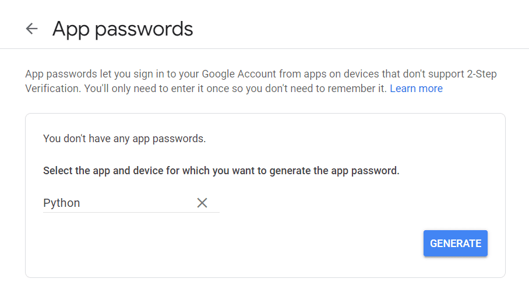Click the word Python in the input

pyautogui.click(x=62, y=203)
